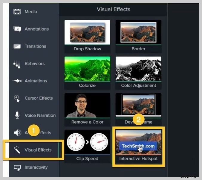The image size is (202, 180).
Task: Click the Visual Effects panel heading
Action: click(x=114, y=9)
